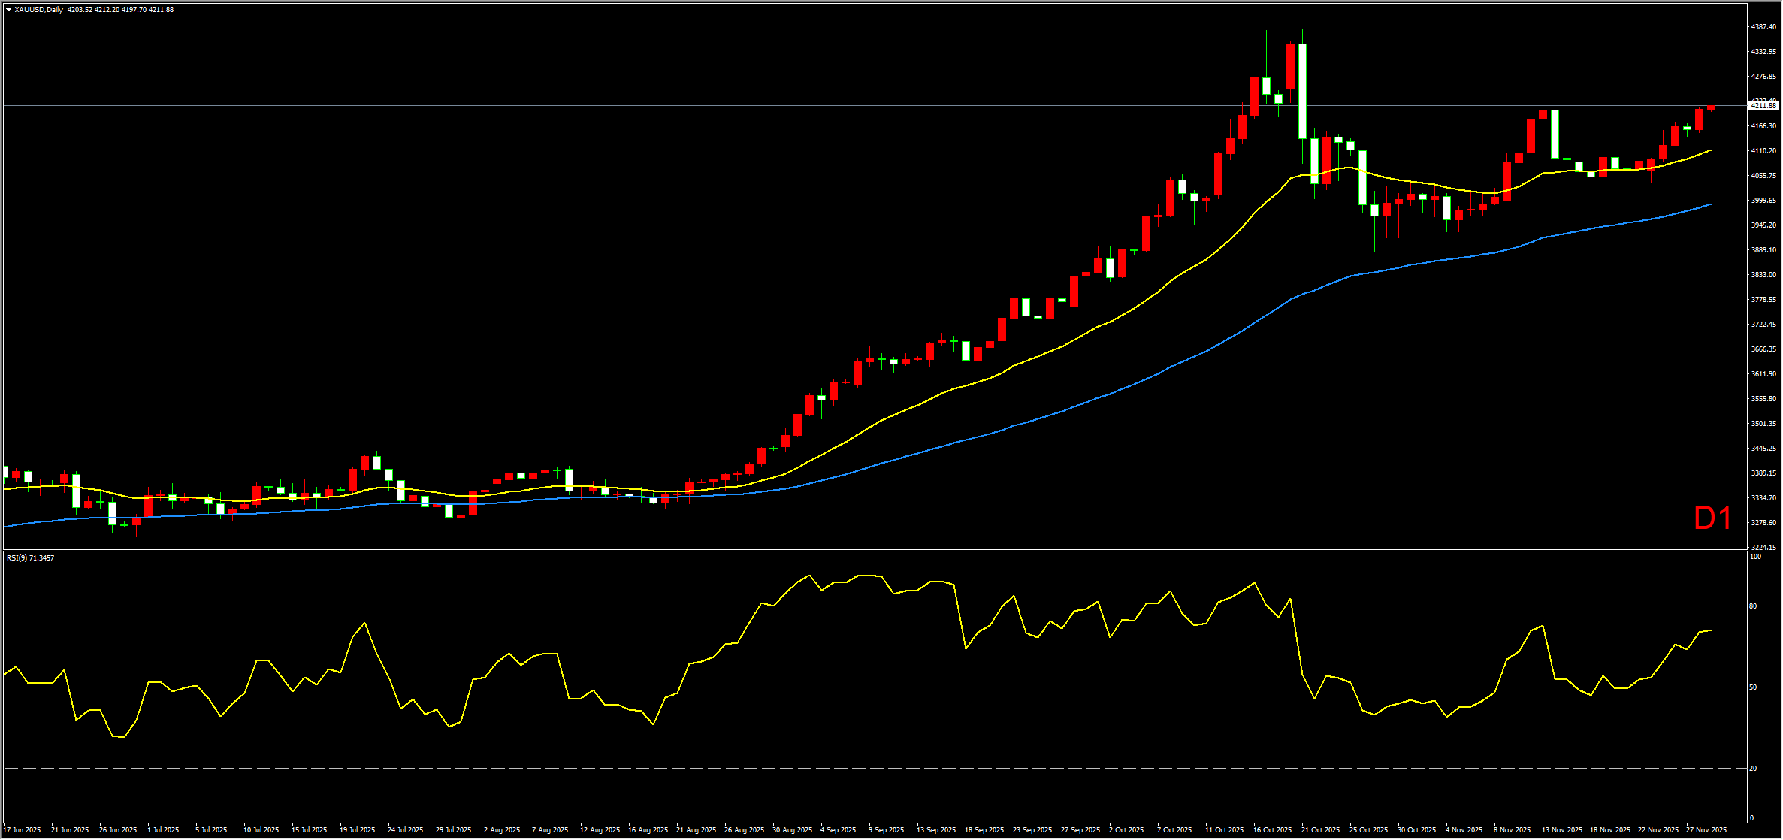
Task: Click the RSI scale value 80
Action: point(1753,606)
